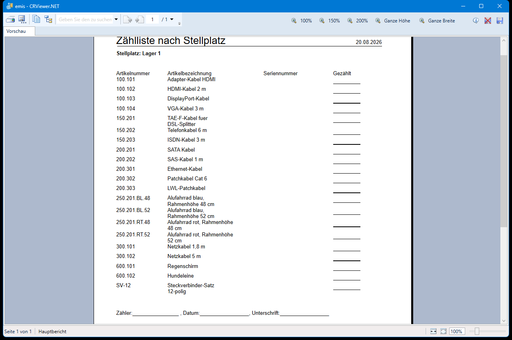Click article number 100.101

126,79
